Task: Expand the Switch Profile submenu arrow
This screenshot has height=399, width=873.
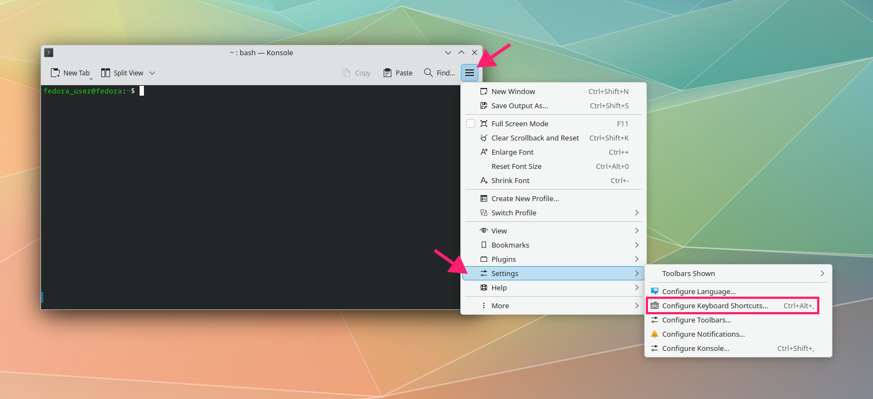Action: click(637, 213)
